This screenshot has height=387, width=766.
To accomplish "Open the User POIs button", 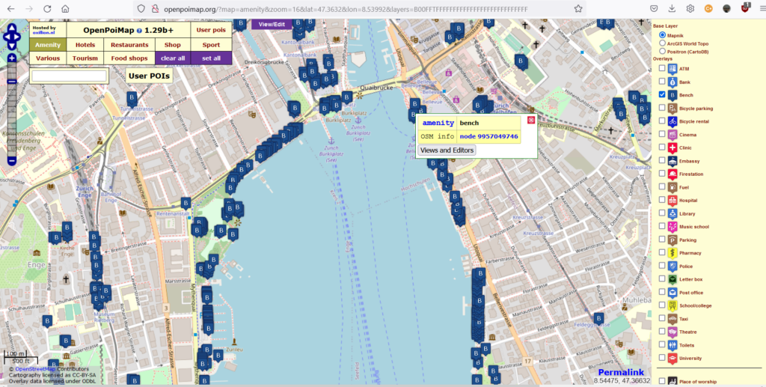I will coord(149,76).
